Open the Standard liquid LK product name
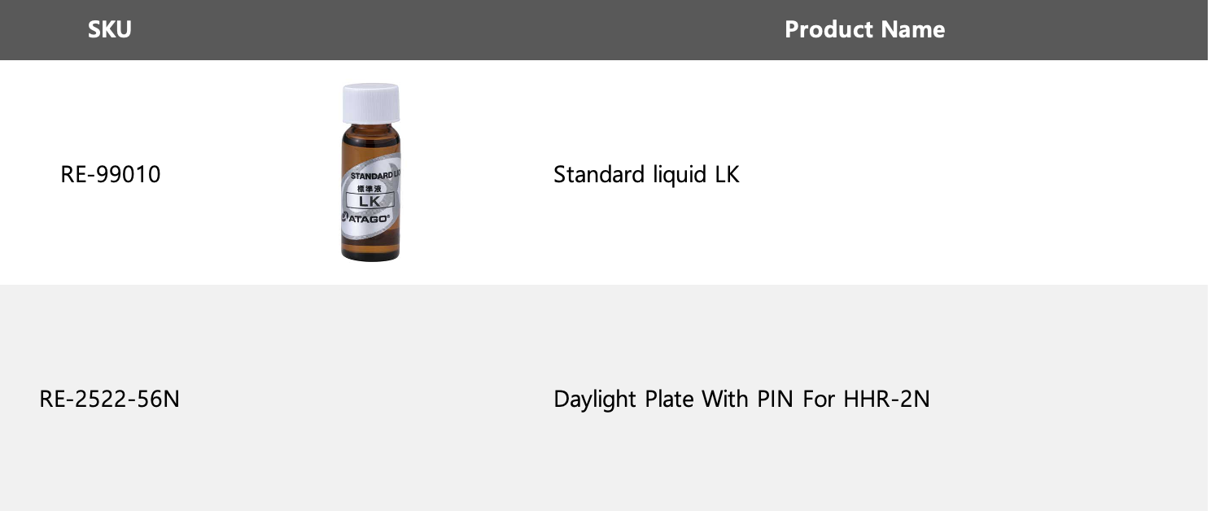 coord(646,174)
